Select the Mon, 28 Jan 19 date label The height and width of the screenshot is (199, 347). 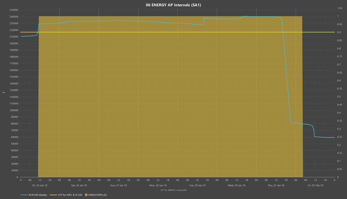click(x=158, y=185)
